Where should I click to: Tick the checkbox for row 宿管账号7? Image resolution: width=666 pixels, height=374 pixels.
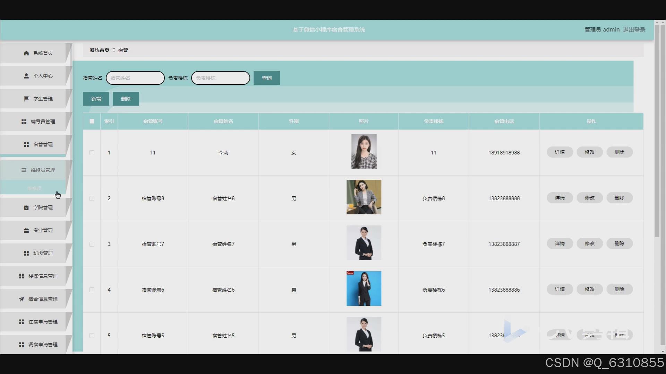click(92, 244)
